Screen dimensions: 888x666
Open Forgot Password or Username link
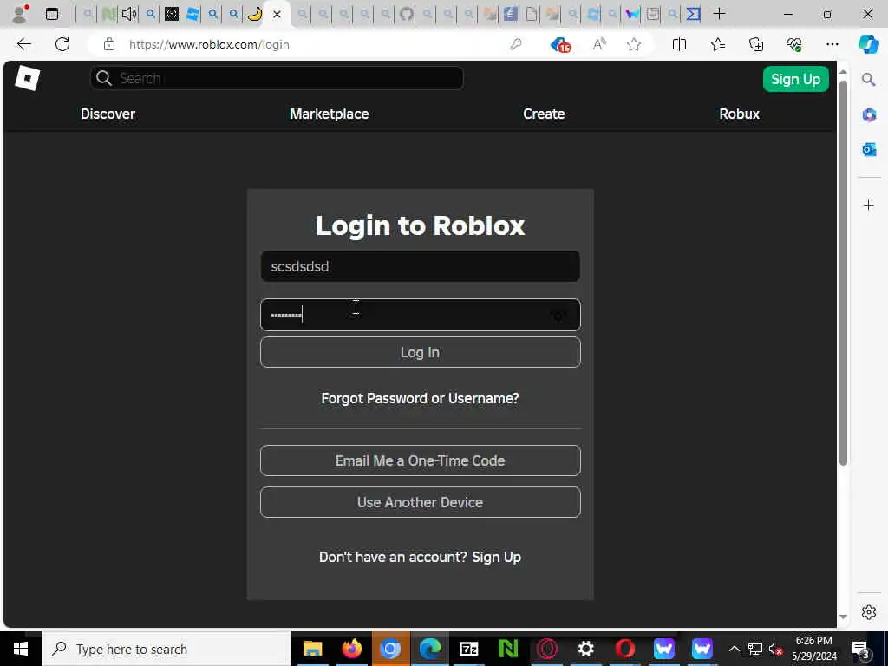[x=420, y=399]
